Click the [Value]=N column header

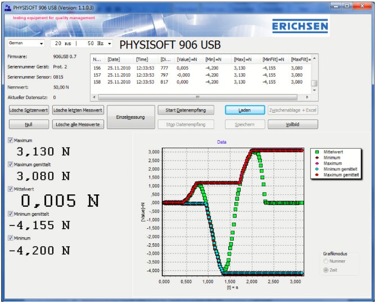[x=188, y=59]
